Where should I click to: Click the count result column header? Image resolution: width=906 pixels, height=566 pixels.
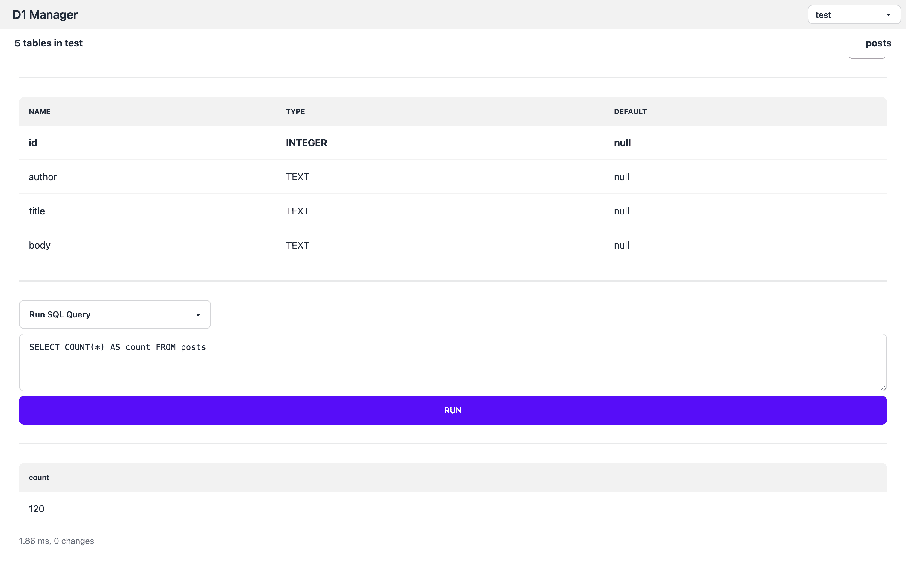point(39,477)
